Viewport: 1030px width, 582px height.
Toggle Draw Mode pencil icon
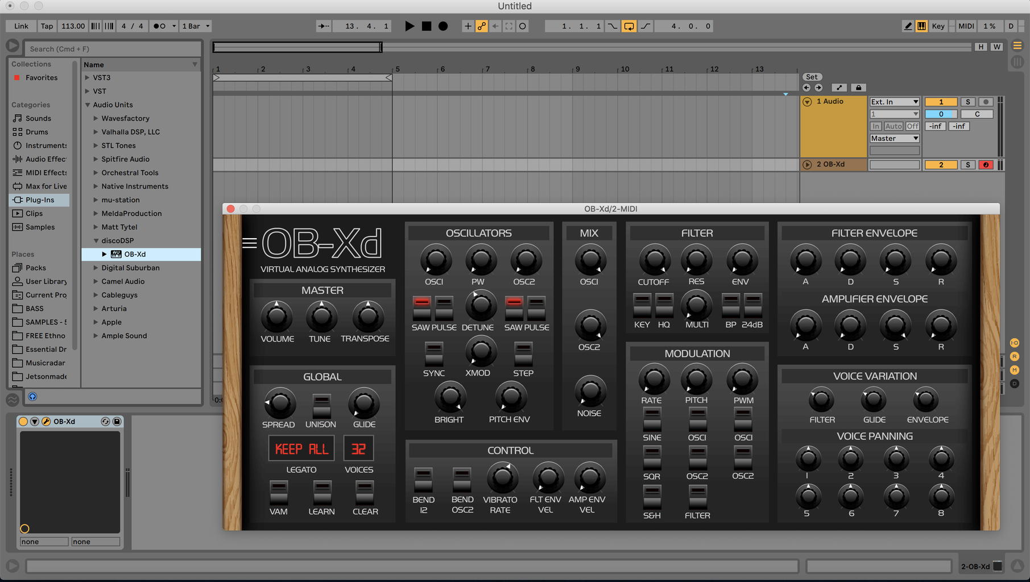[908, 26]
